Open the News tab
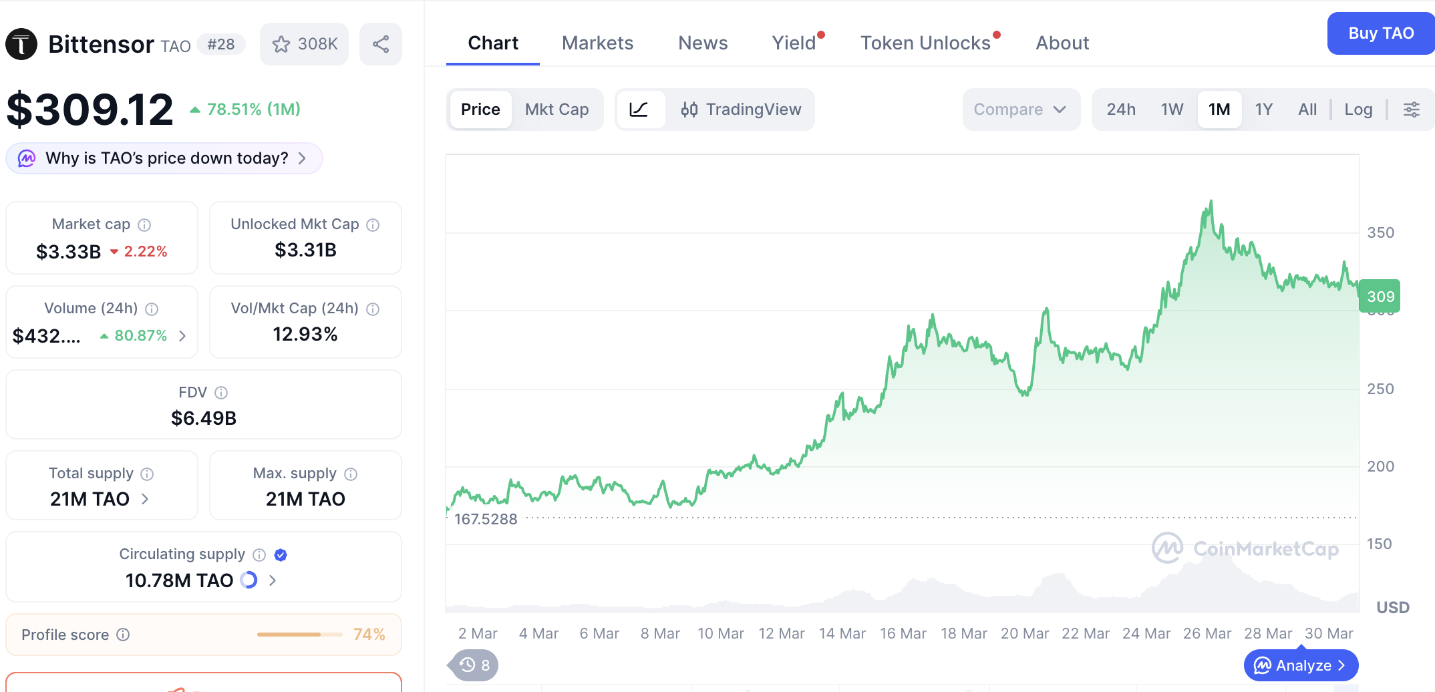 coord(703,43)
